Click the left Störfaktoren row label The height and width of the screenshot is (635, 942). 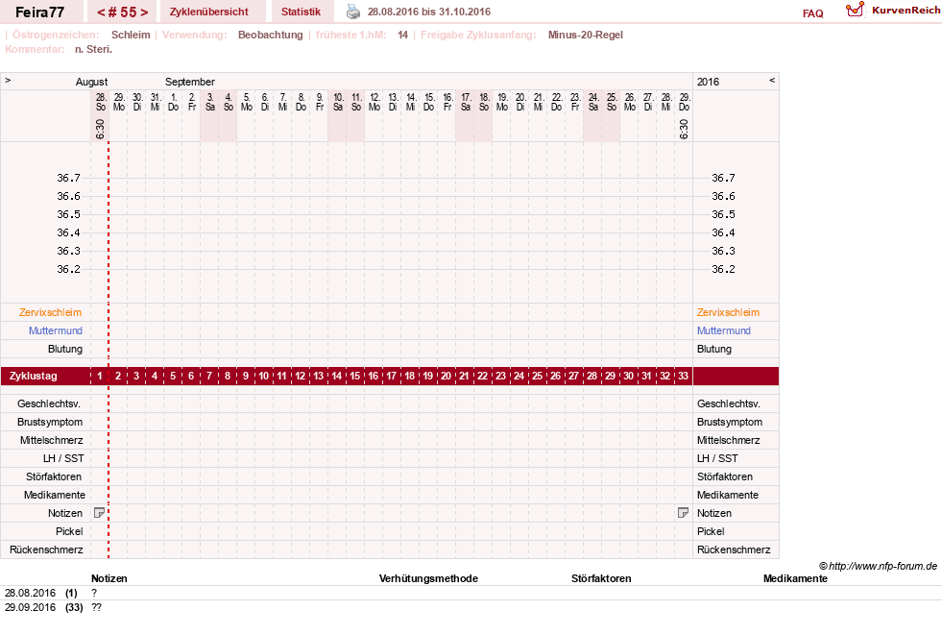54,476
